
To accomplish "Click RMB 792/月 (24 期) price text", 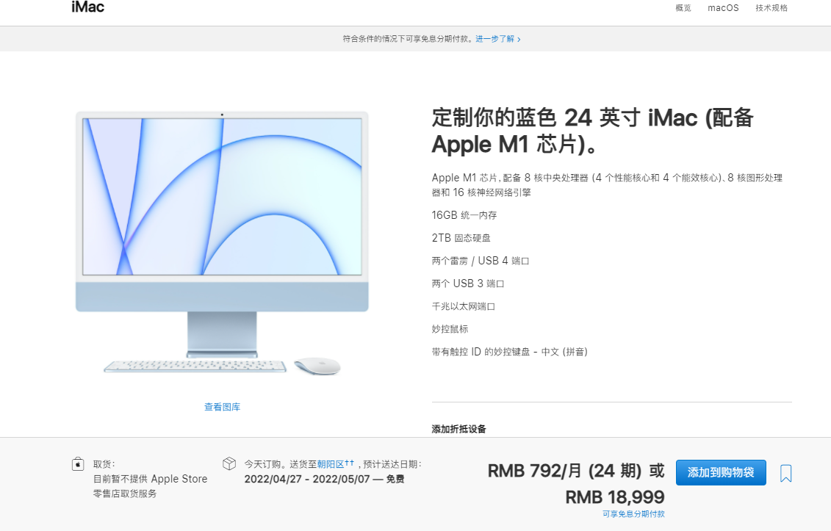I will [x=564, y=471].
